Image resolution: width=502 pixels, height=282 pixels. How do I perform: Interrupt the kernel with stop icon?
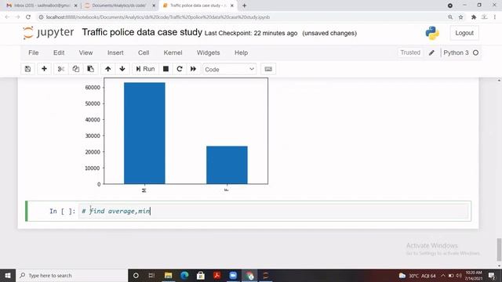(x=166, y=69)
